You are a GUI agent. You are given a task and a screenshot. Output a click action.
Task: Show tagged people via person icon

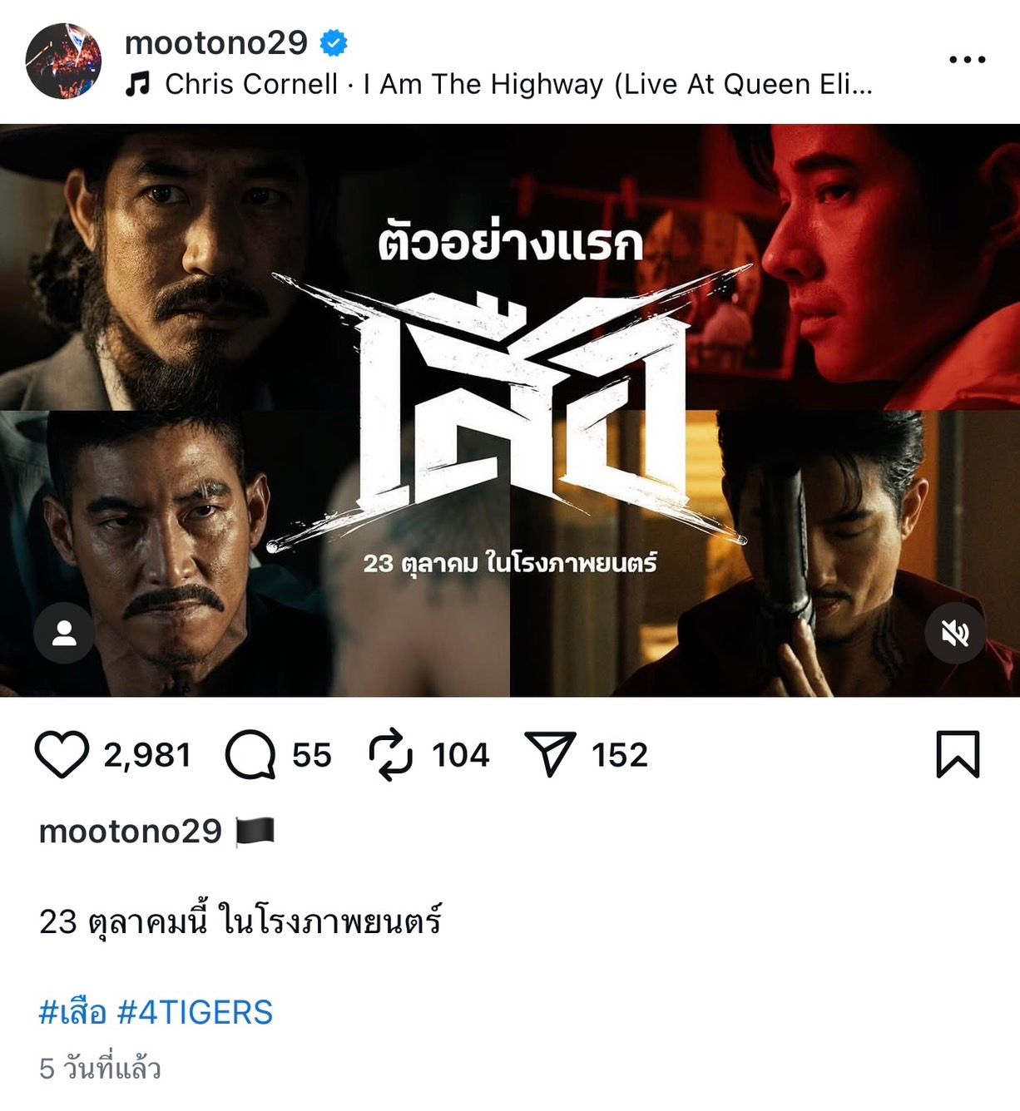point(64,634)
